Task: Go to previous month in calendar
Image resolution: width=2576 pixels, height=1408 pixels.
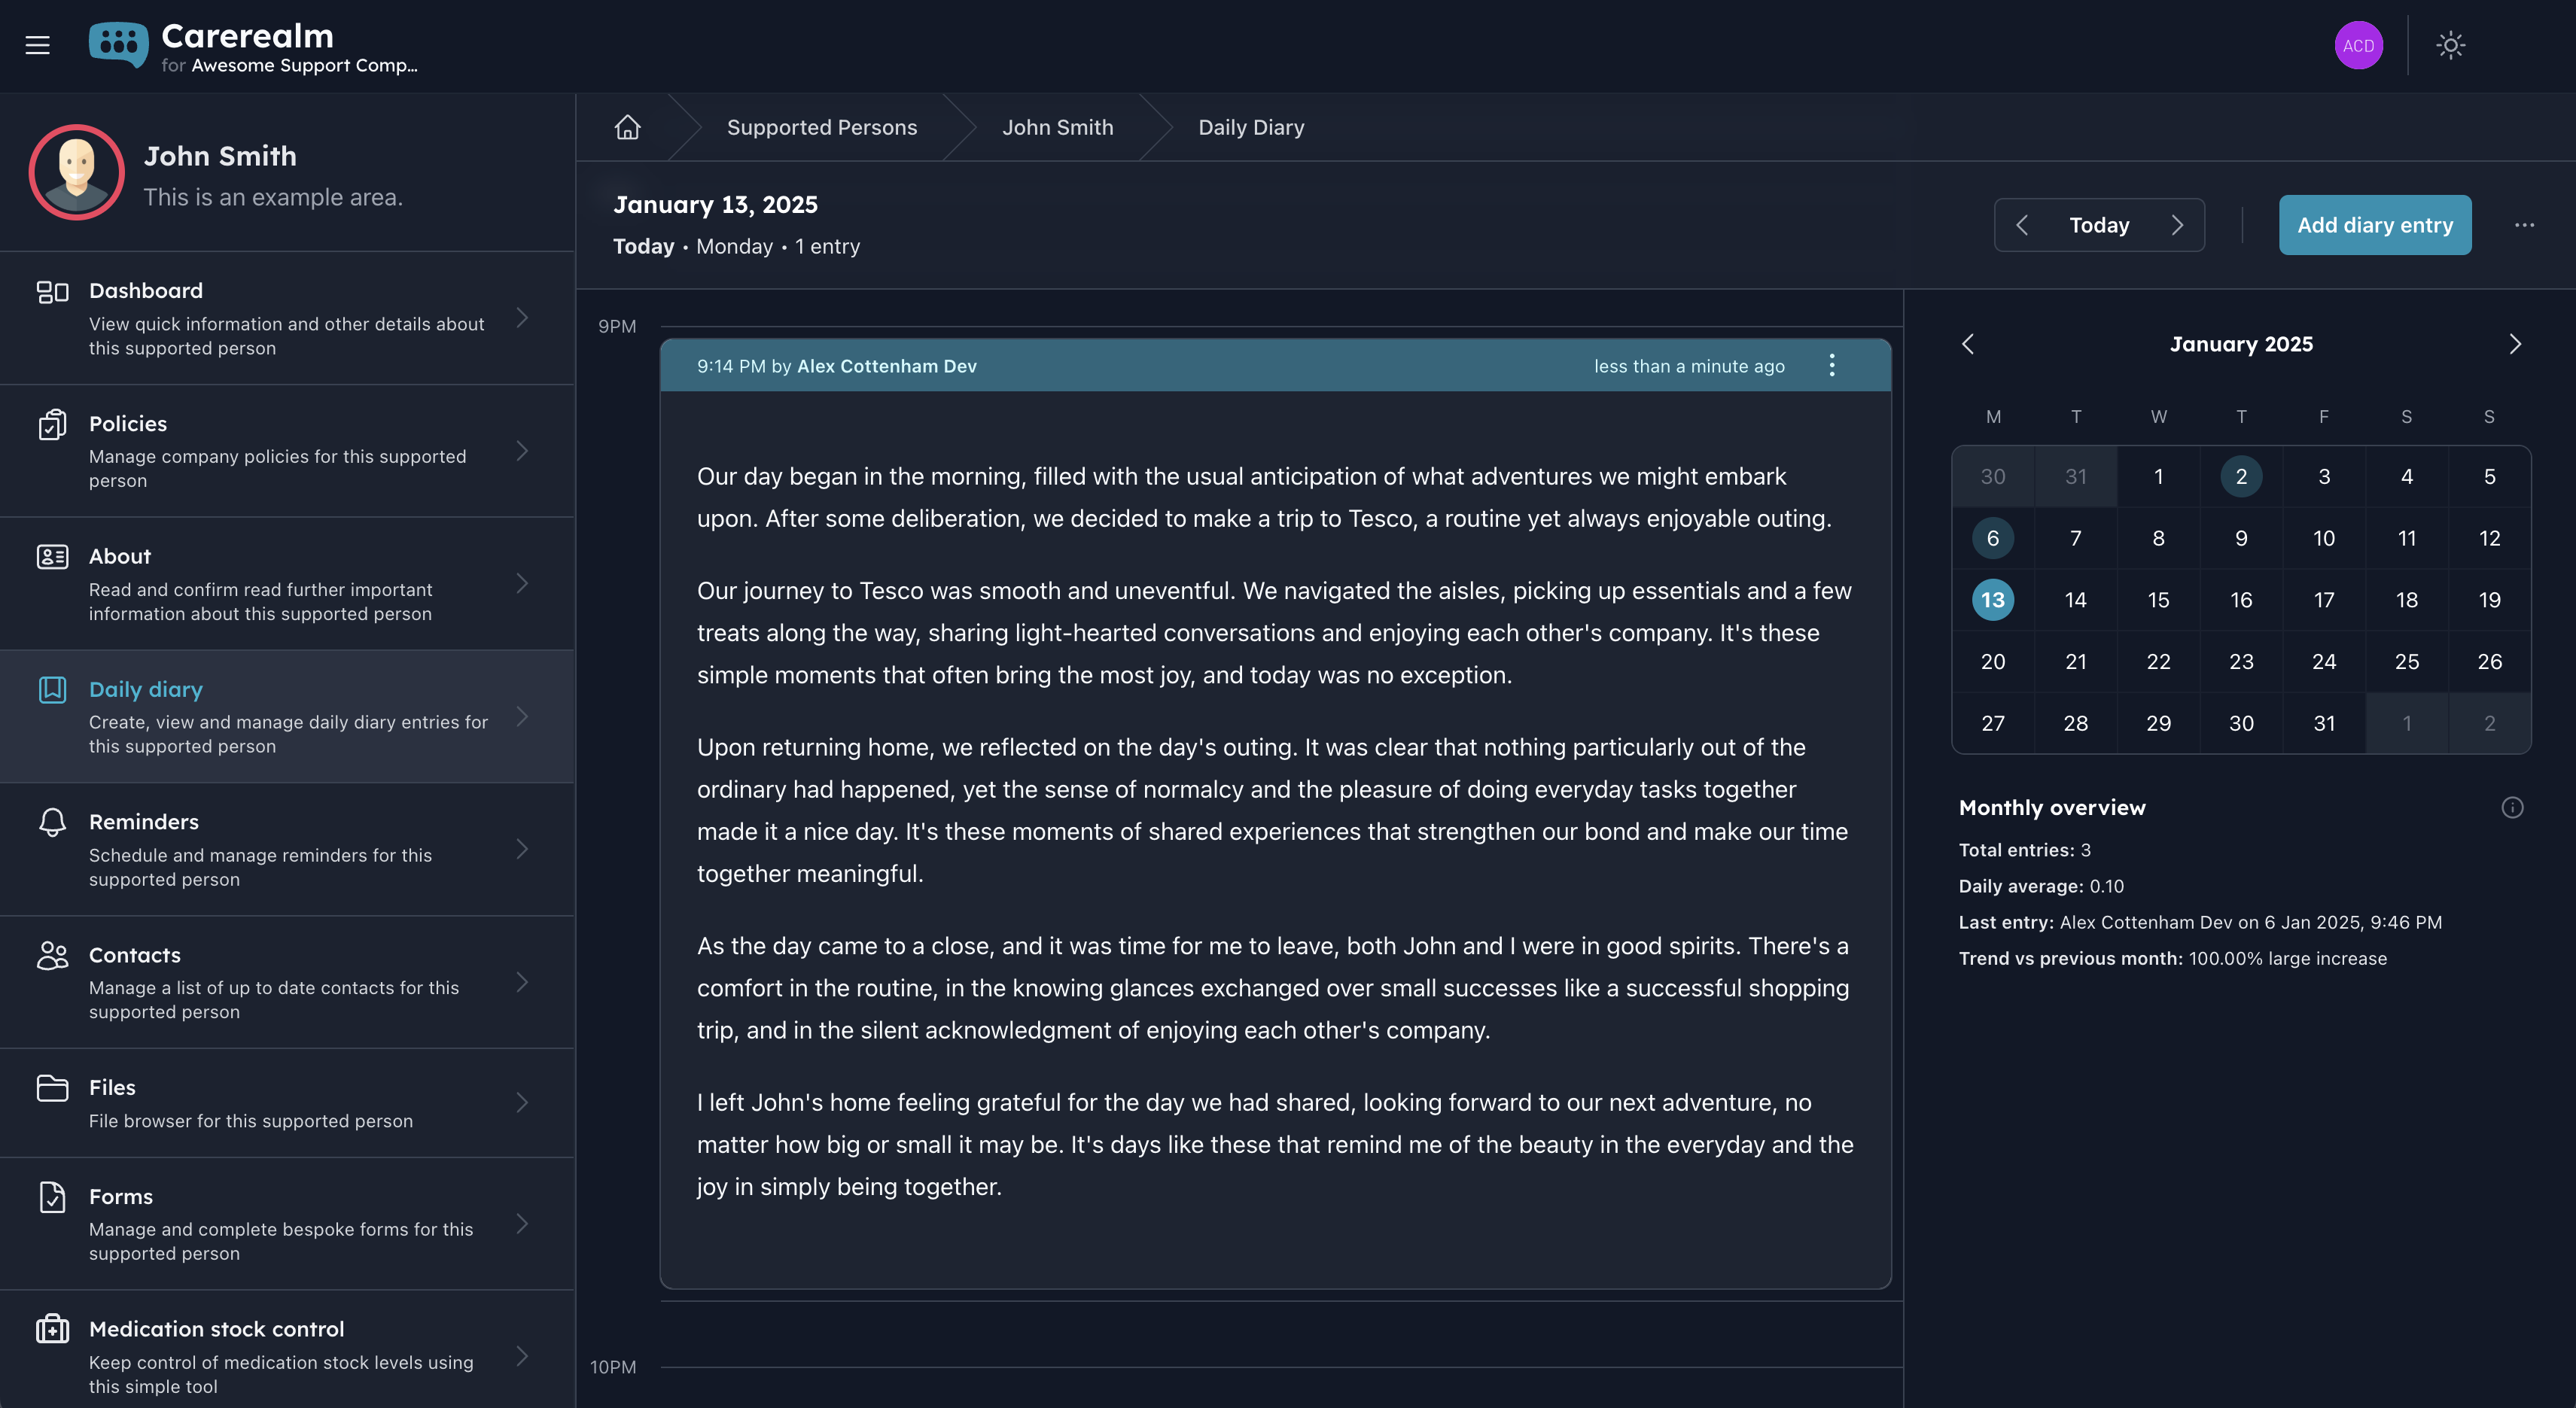Action: coord(1968,344)
